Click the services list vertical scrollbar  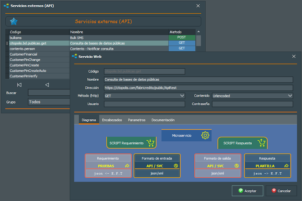(198, 40)
